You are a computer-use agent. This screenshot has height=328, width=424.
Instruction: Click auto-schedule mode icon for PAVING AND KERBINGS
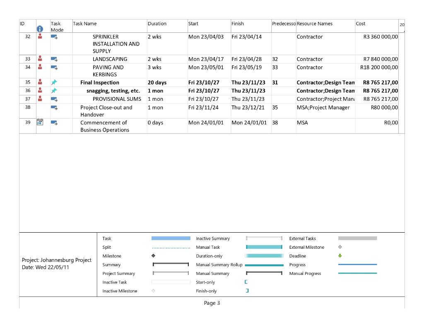[x=54, y=68]
